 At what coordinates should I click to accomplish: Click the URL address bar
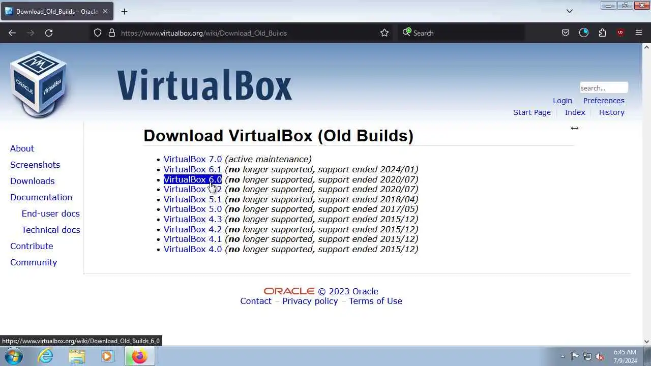click(242, 33)
